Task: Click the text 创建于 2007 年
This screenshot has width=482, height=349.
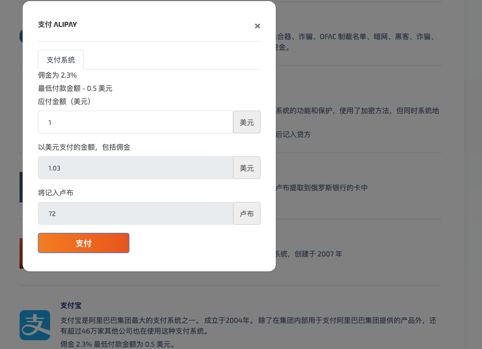Action: (318, 254)
